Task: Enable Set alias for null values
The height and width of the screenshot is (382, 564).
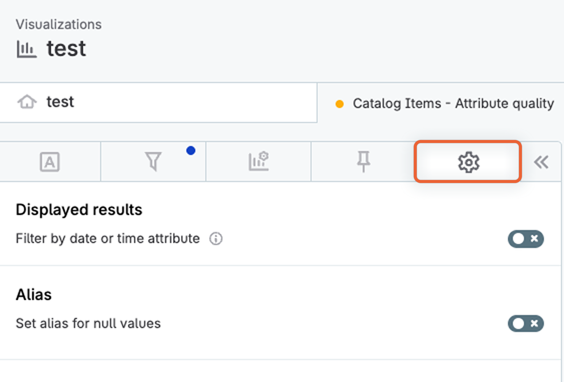Action: [x=525, y=323]
